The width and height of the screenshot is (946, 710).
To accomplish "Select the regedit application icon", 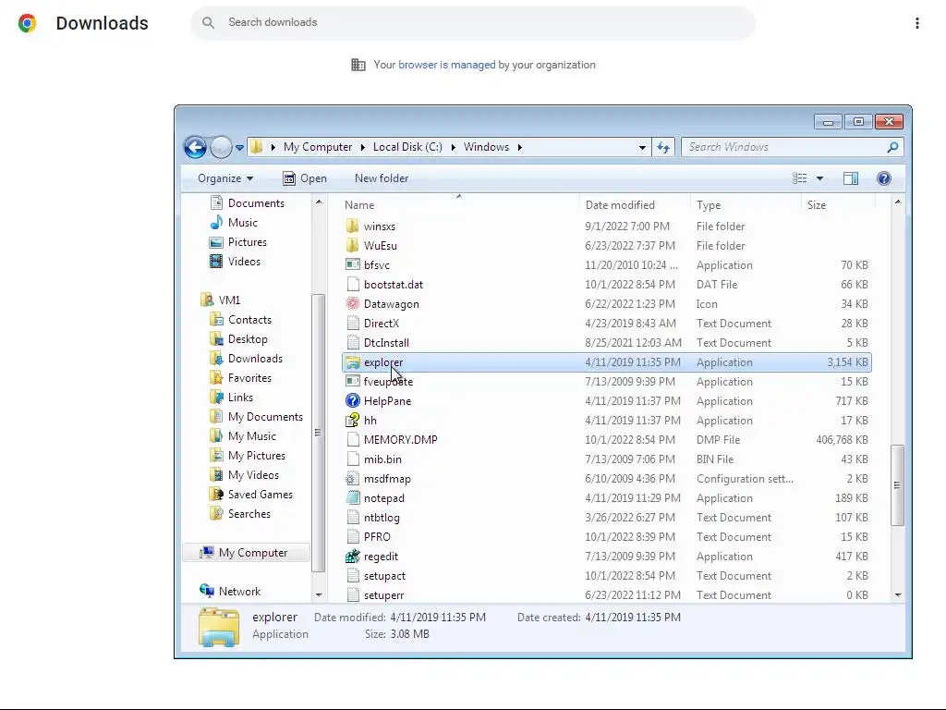I will (353, 556).
